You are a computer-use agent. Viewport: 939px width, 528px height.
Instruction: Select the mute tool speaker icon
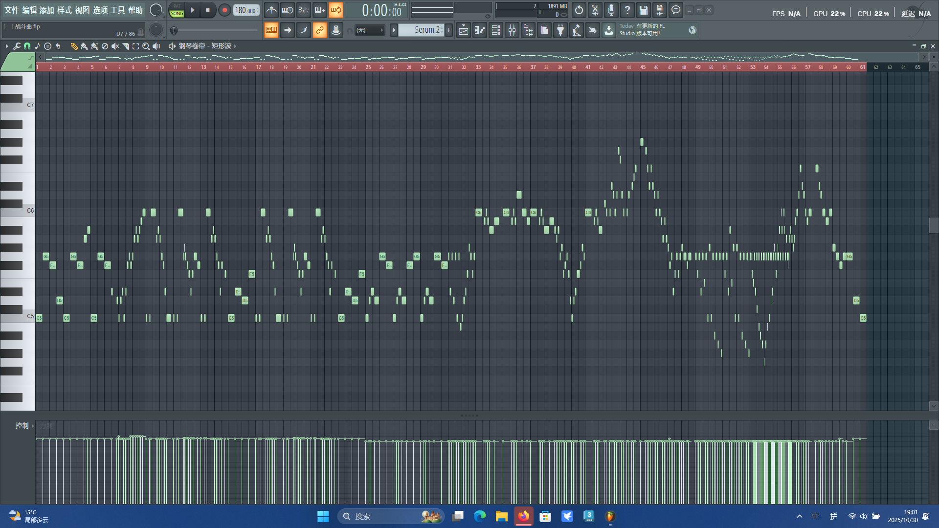[x=115, y=46]
